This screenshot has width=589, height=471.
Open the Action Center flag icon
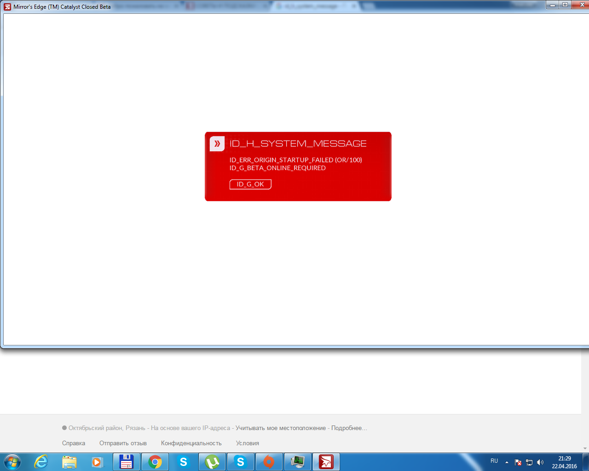tap(518, 462)
